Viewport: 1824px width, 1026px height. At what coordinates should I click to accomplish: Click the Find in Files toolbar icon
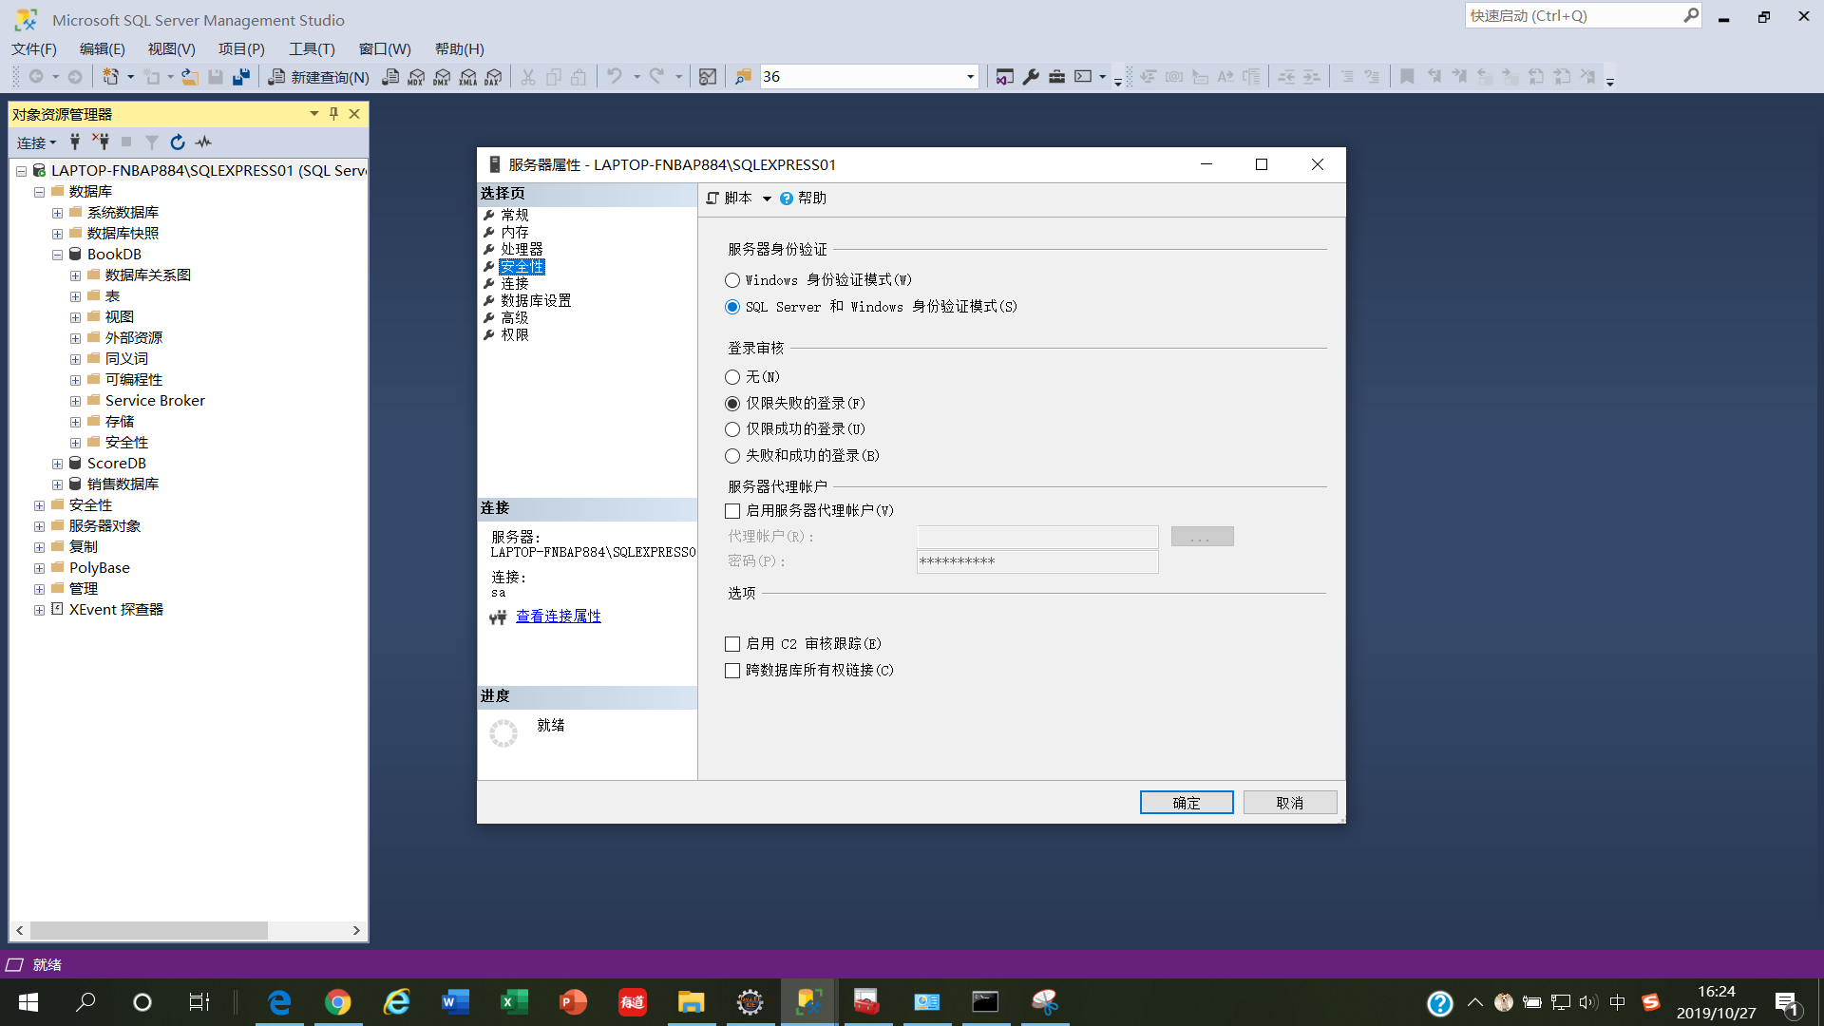point(743,77)
